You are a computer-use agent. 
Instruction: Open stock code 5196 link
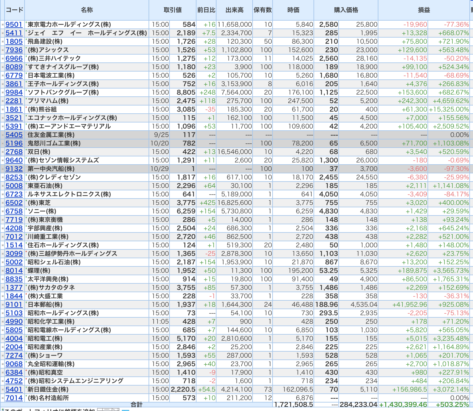[14, 143]
